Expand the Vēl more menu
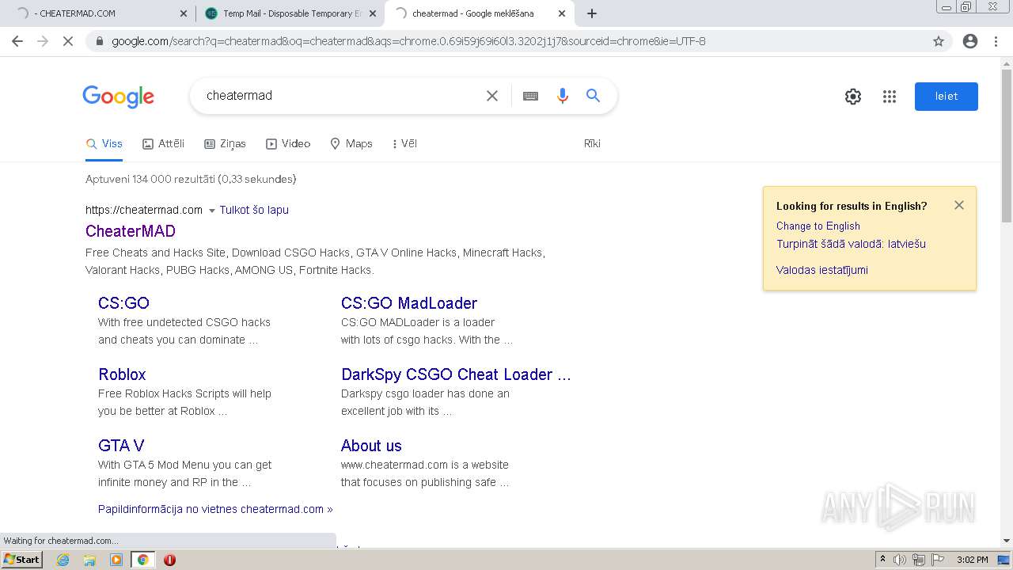Screen dimensions: 1013x570 (404, 144)
